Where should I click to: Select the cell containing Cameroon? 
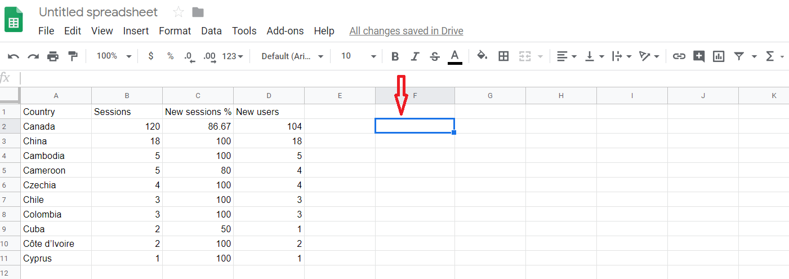tap(56, 170)
